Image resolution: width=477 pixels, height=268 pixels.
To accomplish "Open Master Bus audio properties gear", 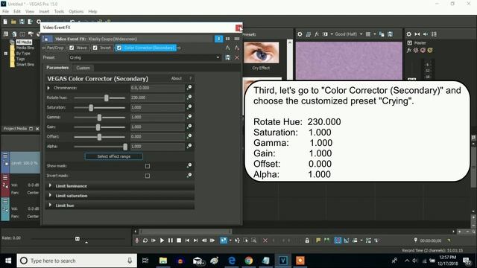I will click(409, 34).
